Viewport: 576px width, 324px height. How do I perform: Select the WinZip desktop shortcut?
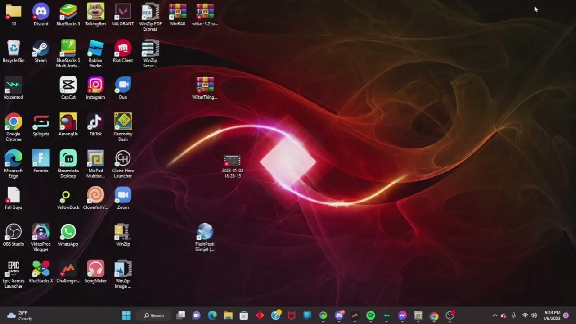point(123,235)
